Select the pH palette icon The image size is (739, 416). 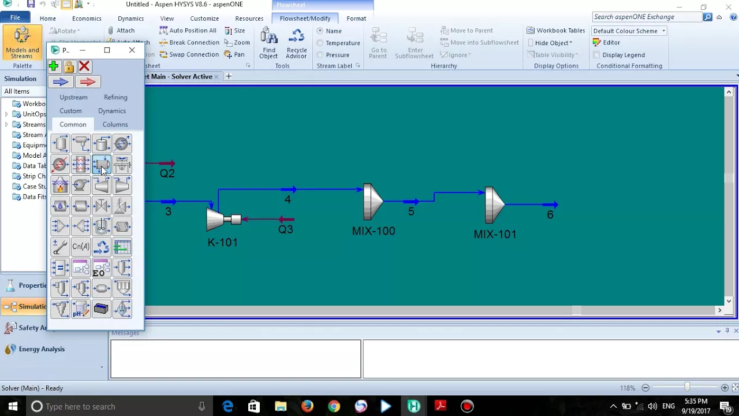(x=81, y=309)
